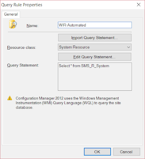This screenshot has height=159, width=145.
Task: Confirm the dialog with OK
Action: point(97,152)
